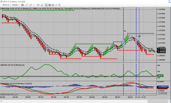The image size is (171, 103).
Task: Click the +6 annotation text on chart
Action: click(x=125, y=31)
